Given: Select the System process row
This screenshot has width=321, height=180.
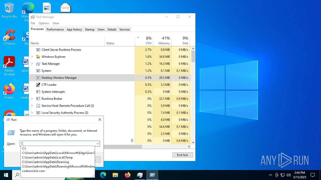Looking at the screenshot, I should point(110,71).
